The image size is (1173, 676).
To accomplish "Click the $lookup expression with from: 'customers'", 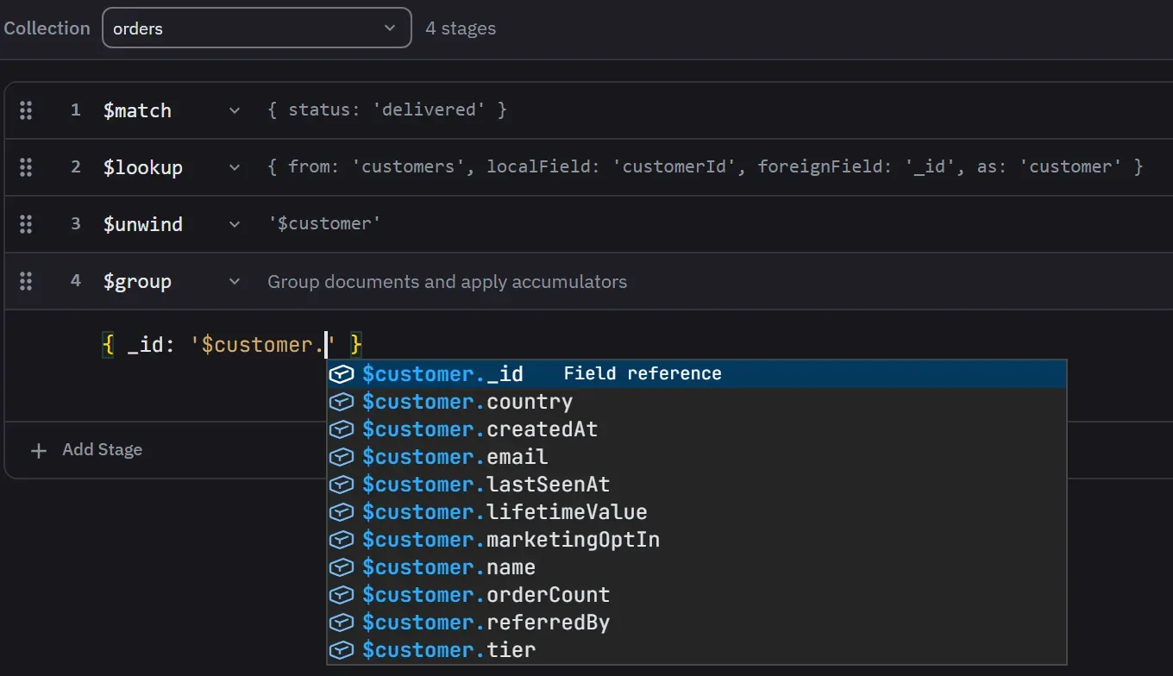I will [706, 167].
